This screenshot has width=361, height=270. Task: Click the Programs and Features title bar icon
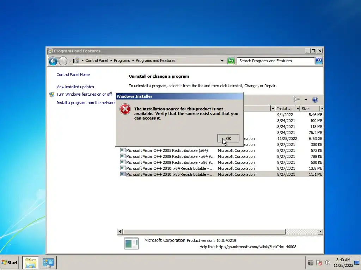(x=50, y=51)
